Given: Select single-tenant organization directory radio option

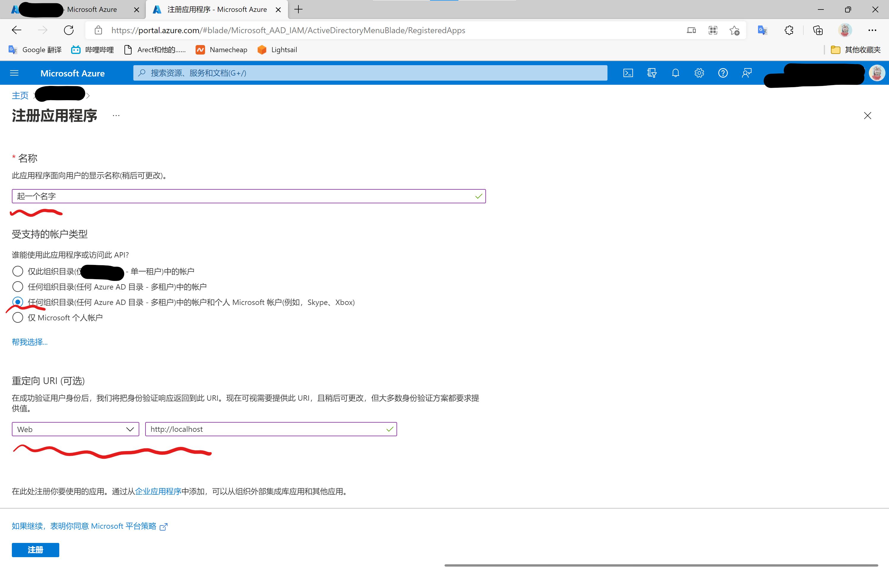Looking at the screenshot, I should pos(17,271).
